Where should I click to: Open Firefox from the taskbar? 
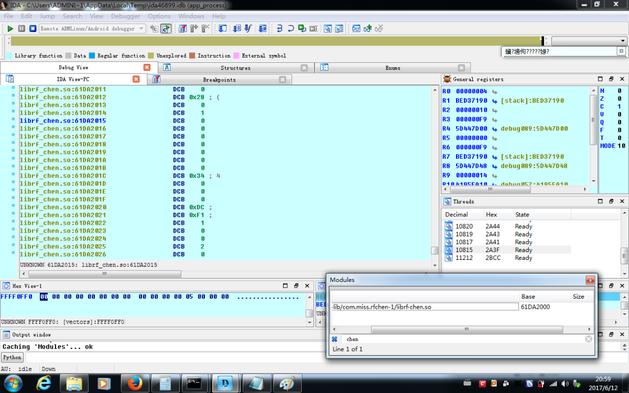134,384
